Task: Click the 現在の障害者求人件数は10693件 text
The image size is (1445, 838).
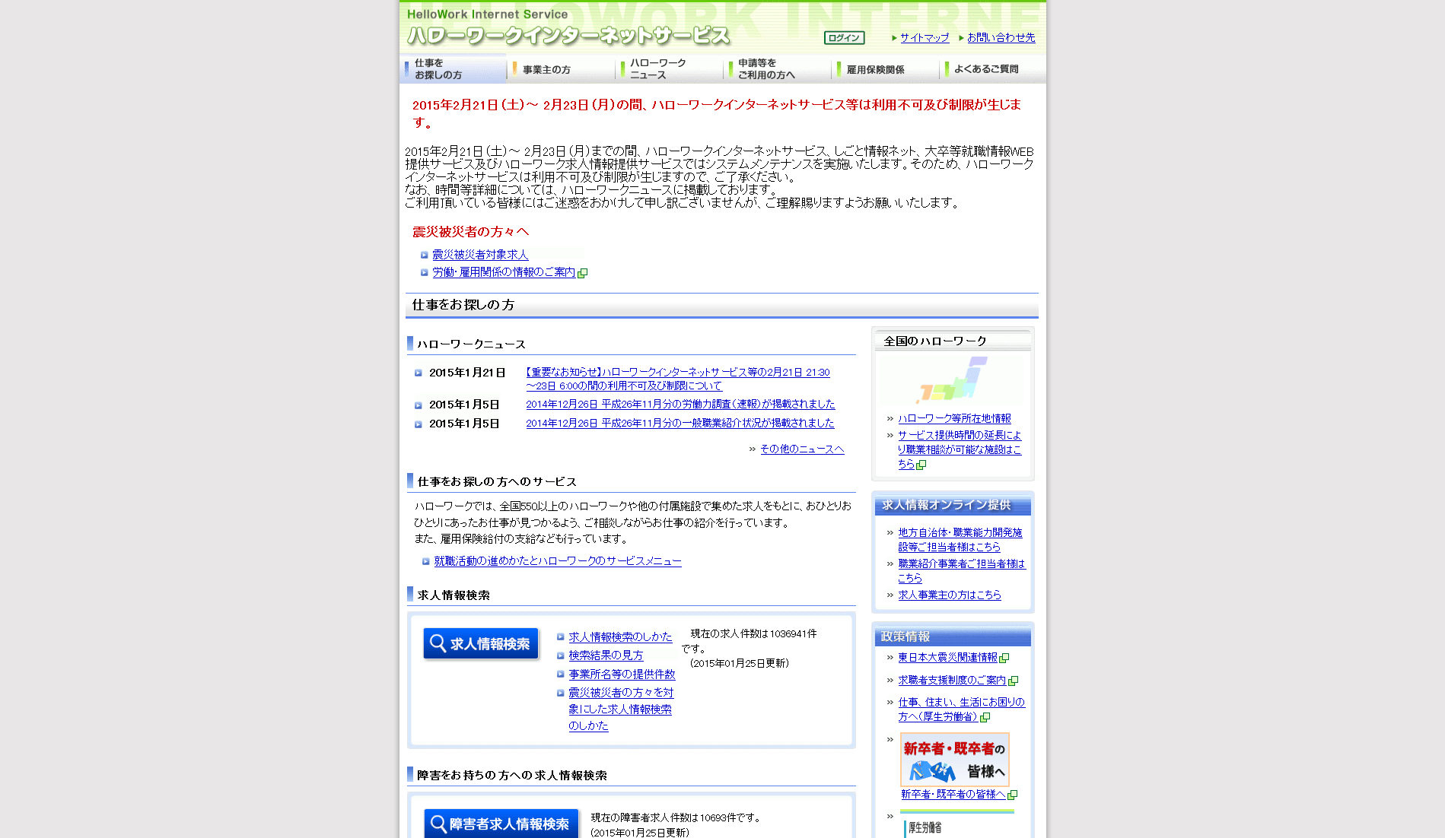Action: 676,817
